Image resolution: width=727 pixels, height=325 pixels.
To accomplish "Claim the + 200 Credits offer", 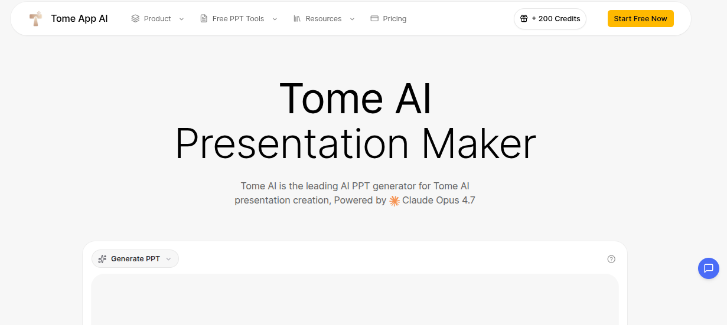I will (550, 19).
